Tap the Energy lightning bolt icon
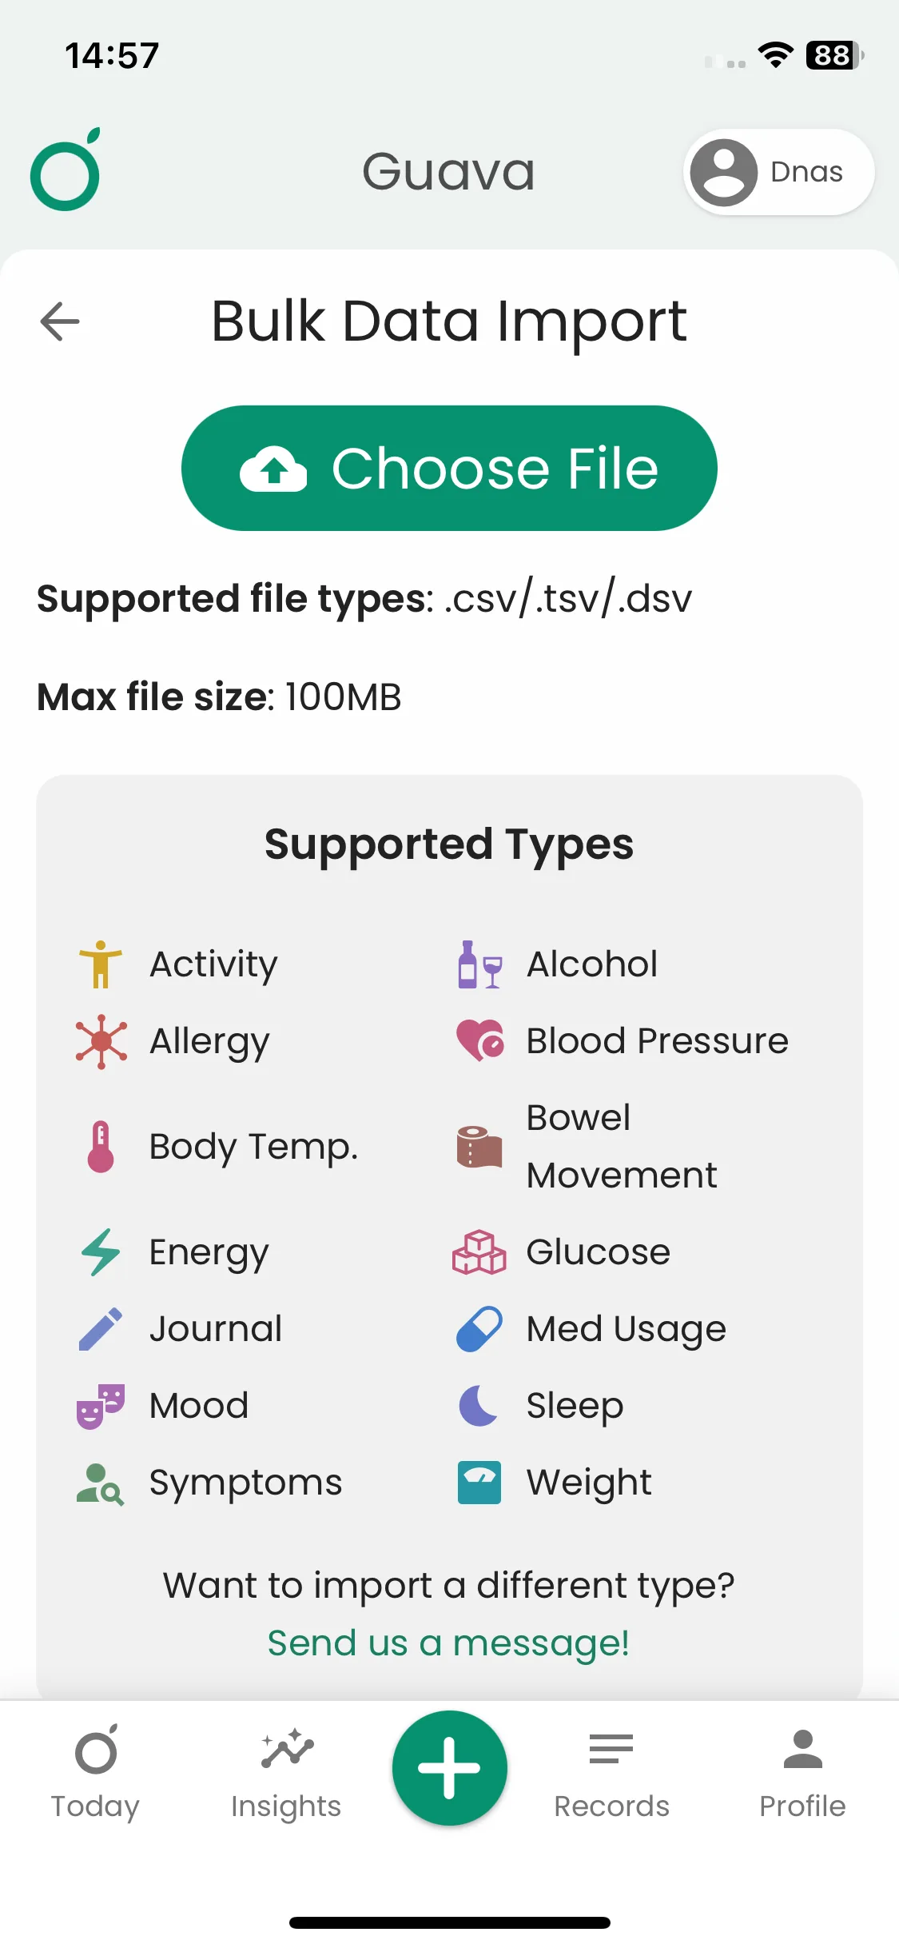Viewport: 899px width, 1948px height. click(101, 1251)
